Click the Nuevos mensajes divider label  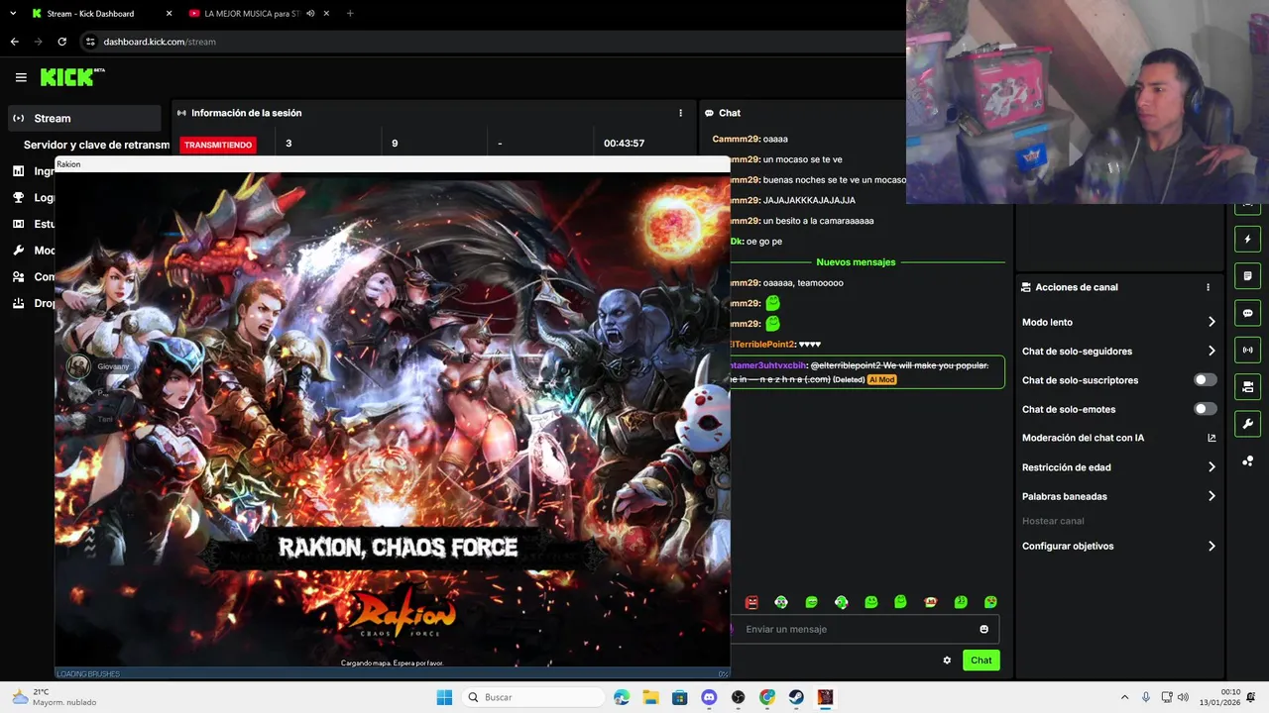pos(856,262)
